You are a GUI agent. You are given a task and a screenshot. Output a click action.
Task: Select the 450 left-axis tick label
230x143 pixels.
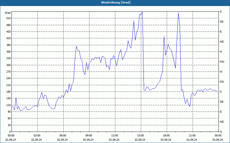[9, 32]
